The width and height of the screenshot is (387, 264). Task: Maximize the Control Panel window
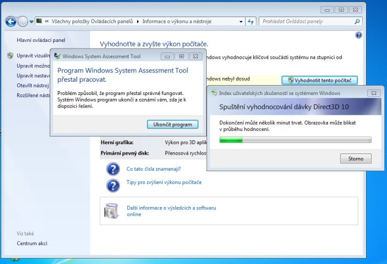pyautogui.click(x=341, y=10)
